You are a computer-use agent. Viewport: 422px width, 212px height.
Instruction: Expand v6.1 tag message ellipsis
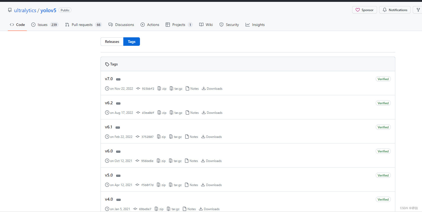[118, 128]
